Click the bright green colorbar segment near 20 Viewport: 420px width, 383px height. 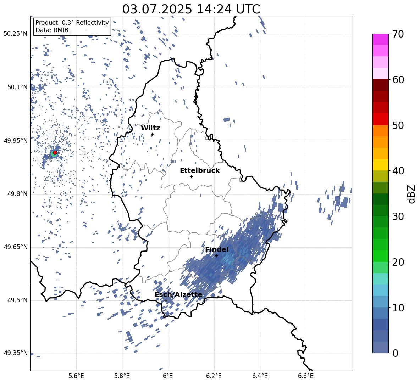click(380, 256)
